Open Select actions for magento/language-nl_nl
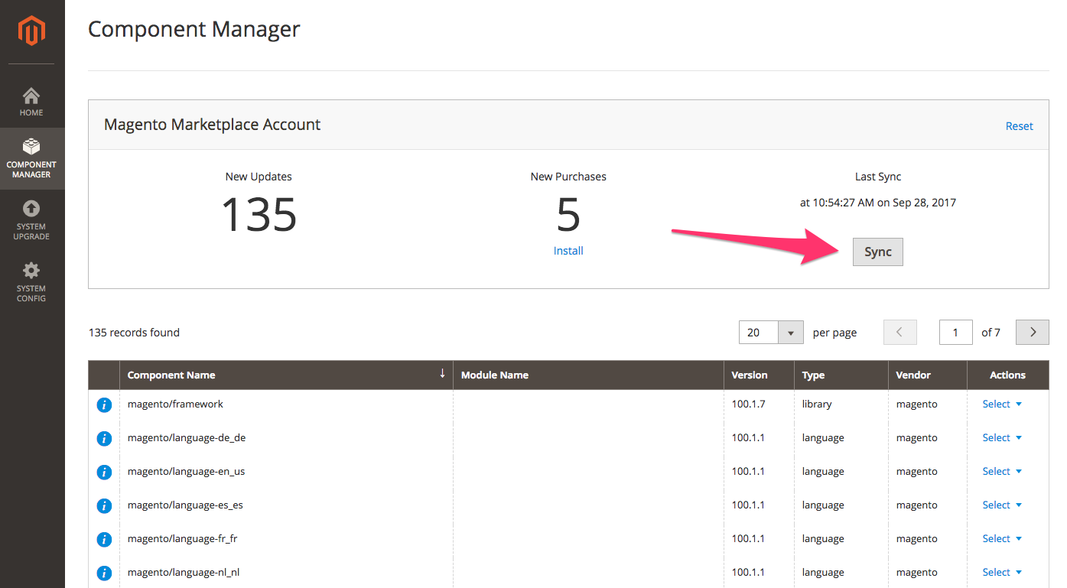Viewport: 1067px width, 588px height. coord(1002,572)
